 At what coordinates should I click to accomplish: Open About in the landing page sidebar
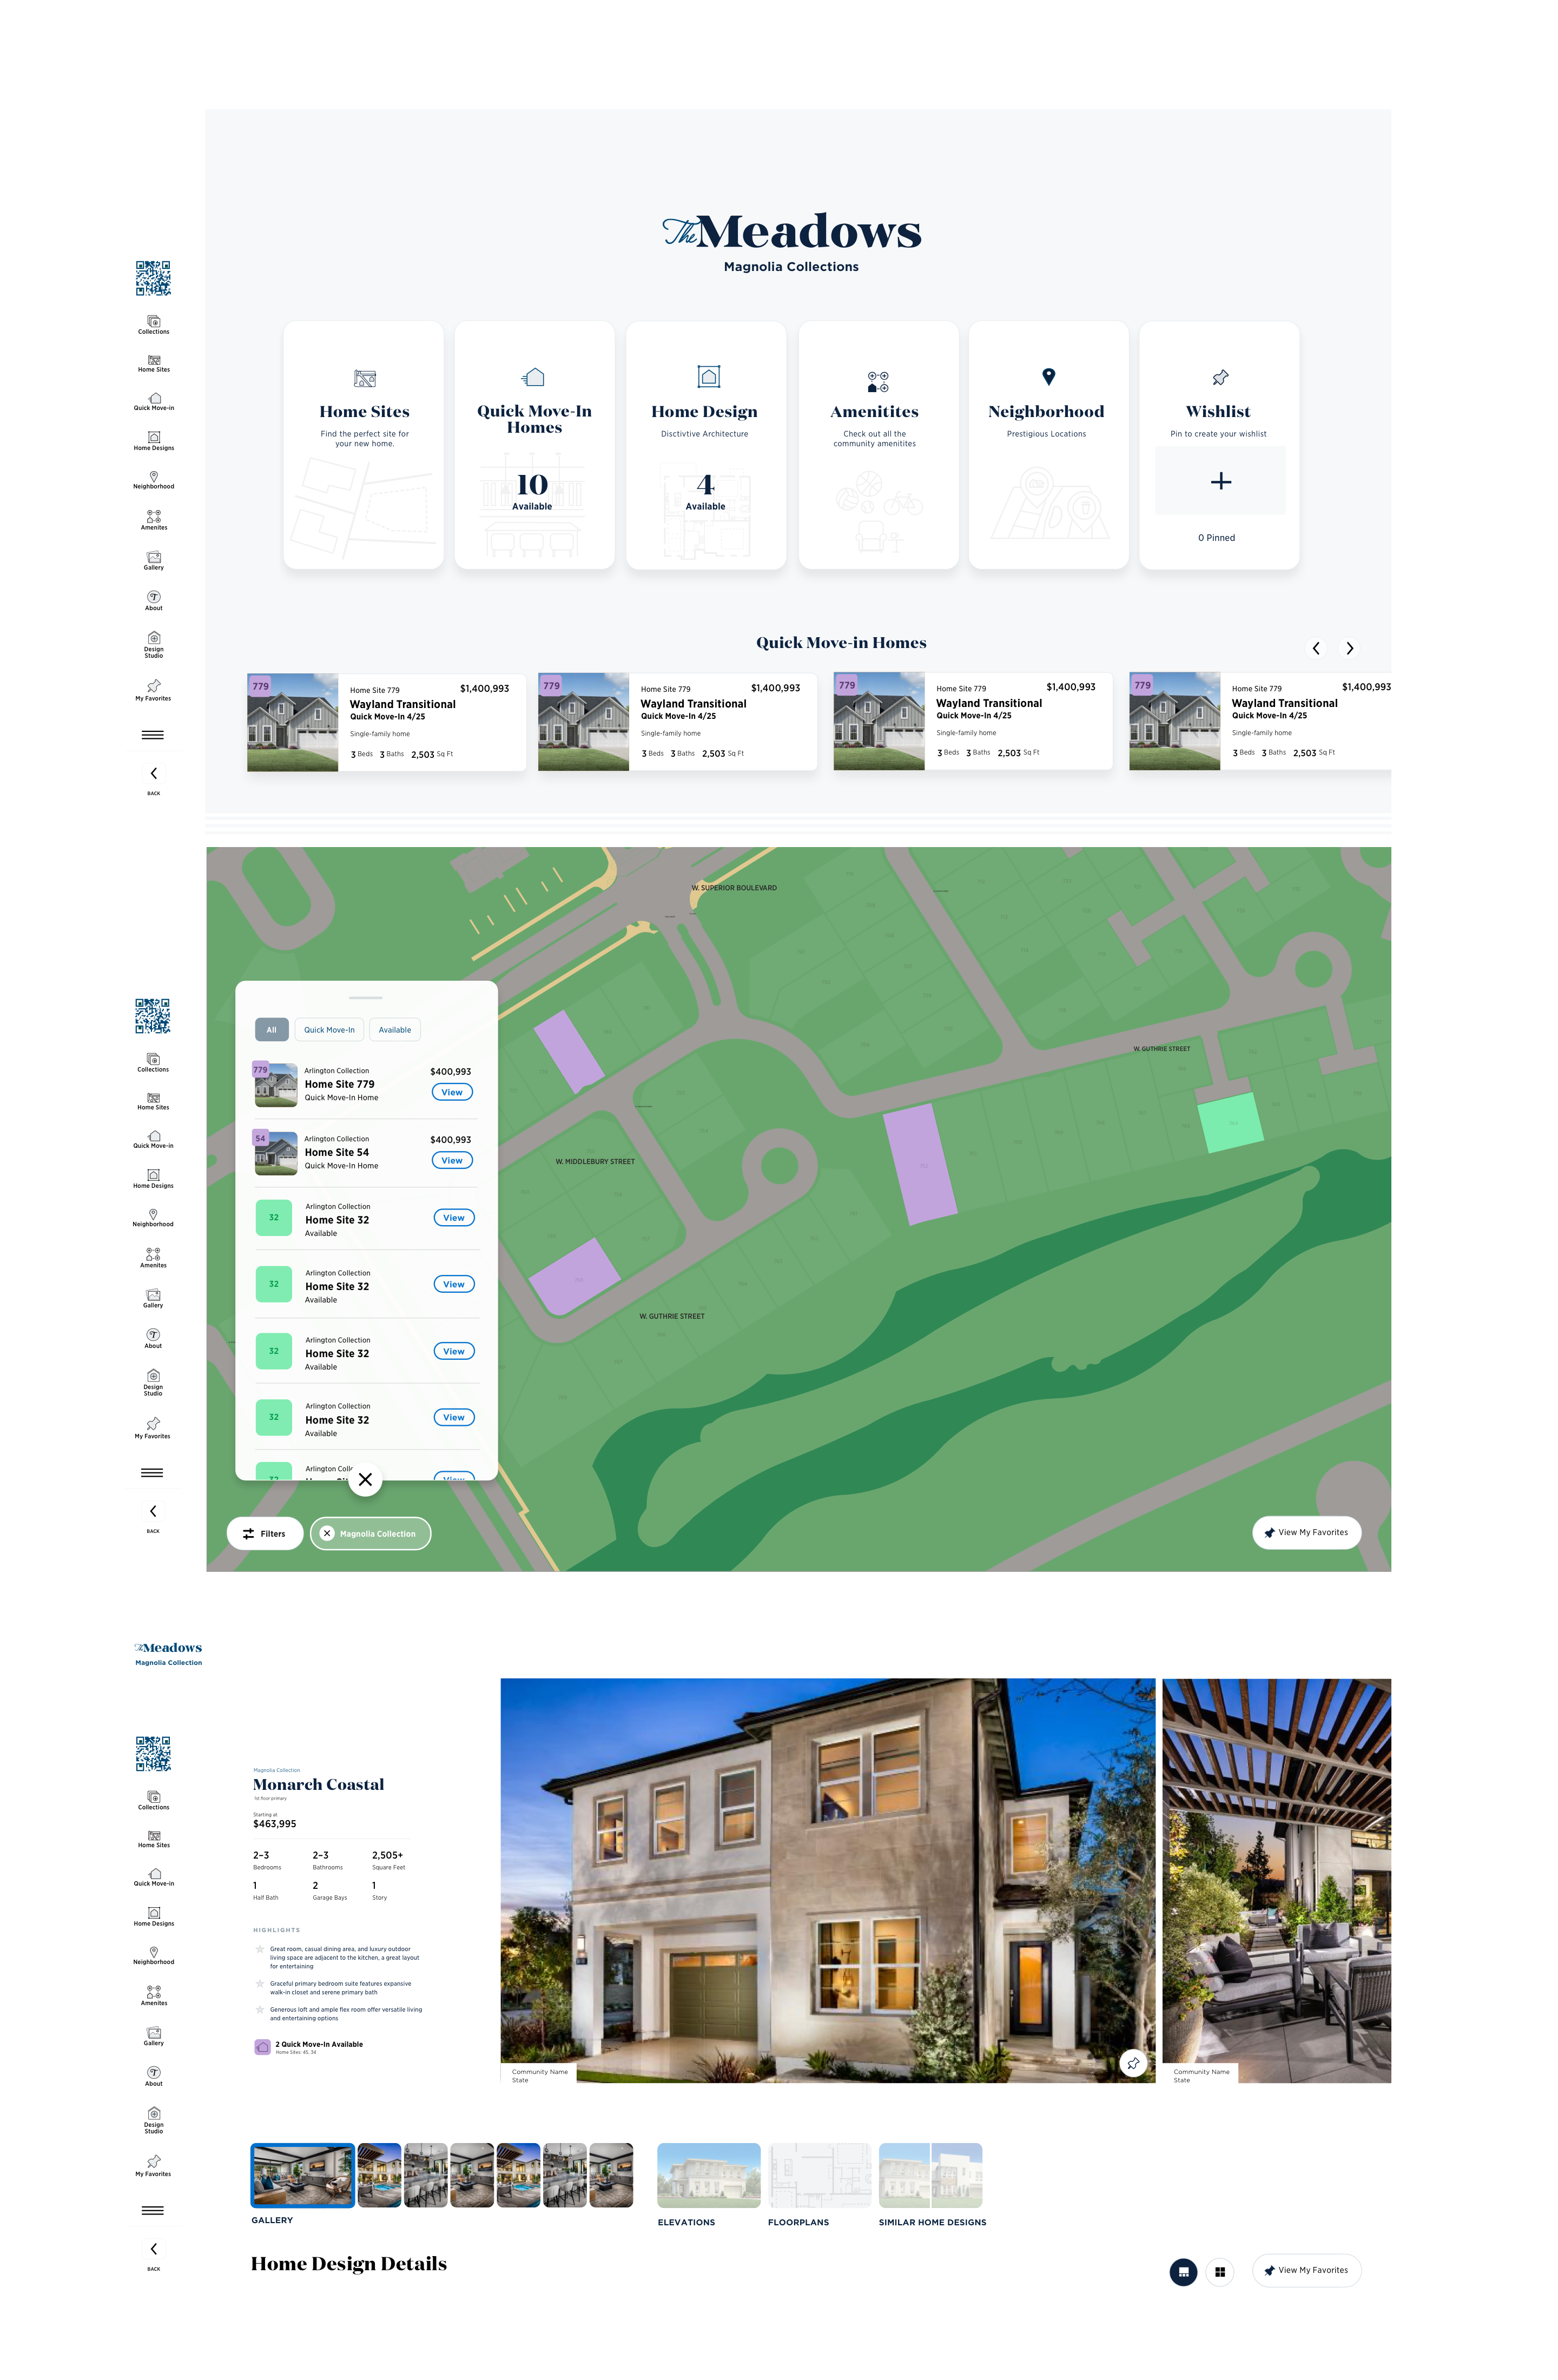point(153,601)
